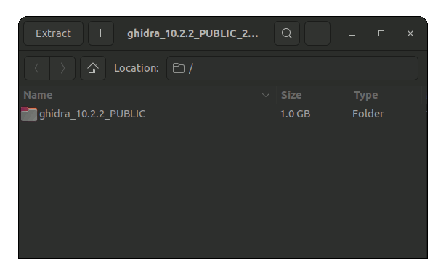
Task: Maximize the archive manager window
Action: point(381,33)
